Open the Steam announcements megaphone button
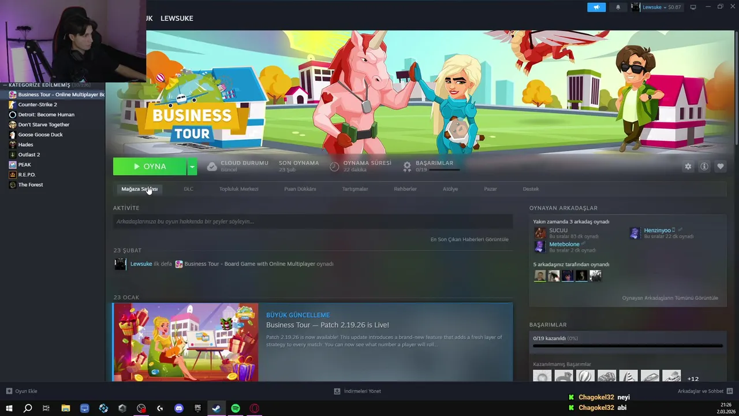The width and height of the screenshot is (739, 416). coord(596,7)
